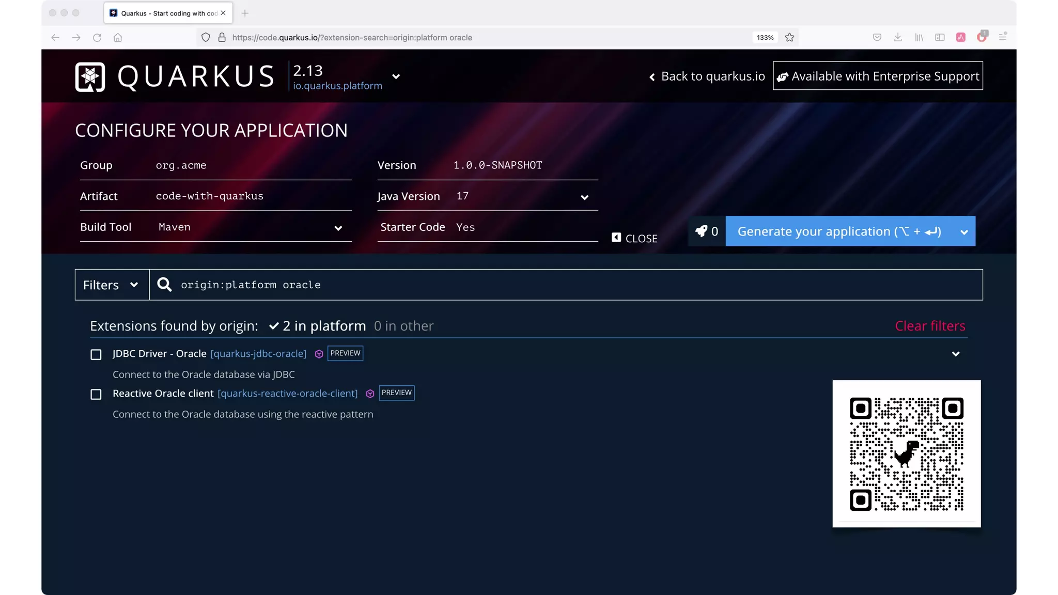This screenshot has height=595, width=1058.
Task: Click the search magnifier icon
Action: click(x=164, y=285)
